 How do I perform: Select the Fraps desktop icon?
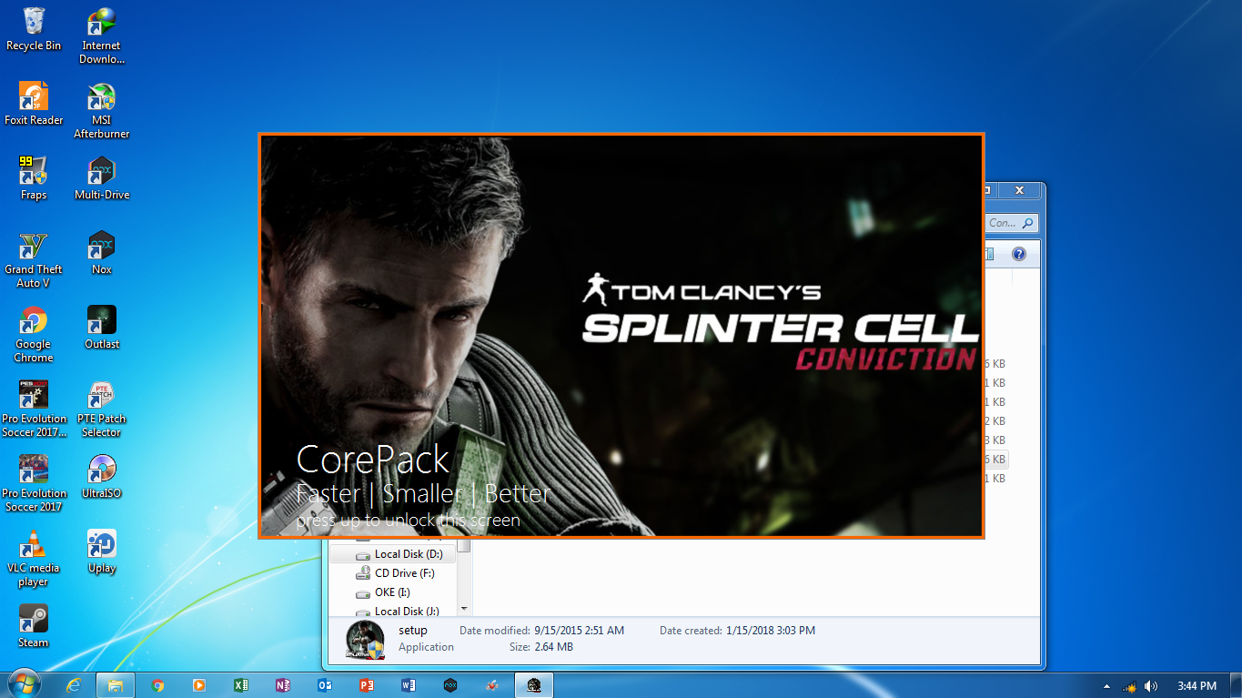(x=34, y=178)
